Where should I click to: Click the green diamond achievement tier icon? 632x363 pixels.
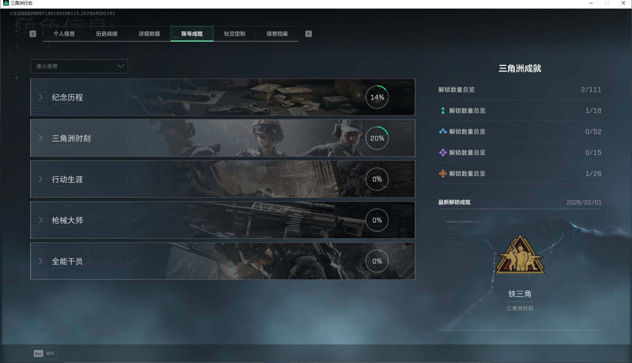click(443, 111)
